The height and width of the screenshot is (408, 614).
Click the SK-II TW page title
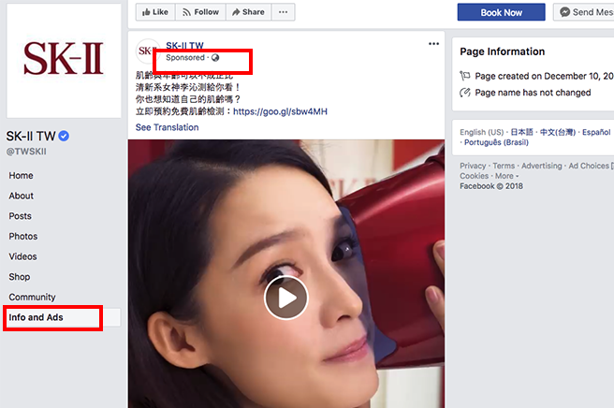(x=31, y=136)
